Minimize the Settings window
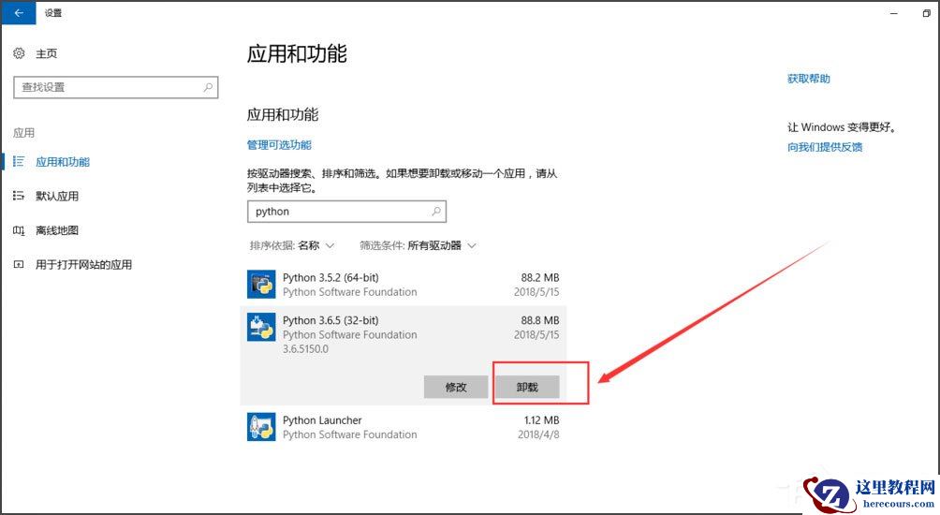940x515 pixels. coord(894,12)
